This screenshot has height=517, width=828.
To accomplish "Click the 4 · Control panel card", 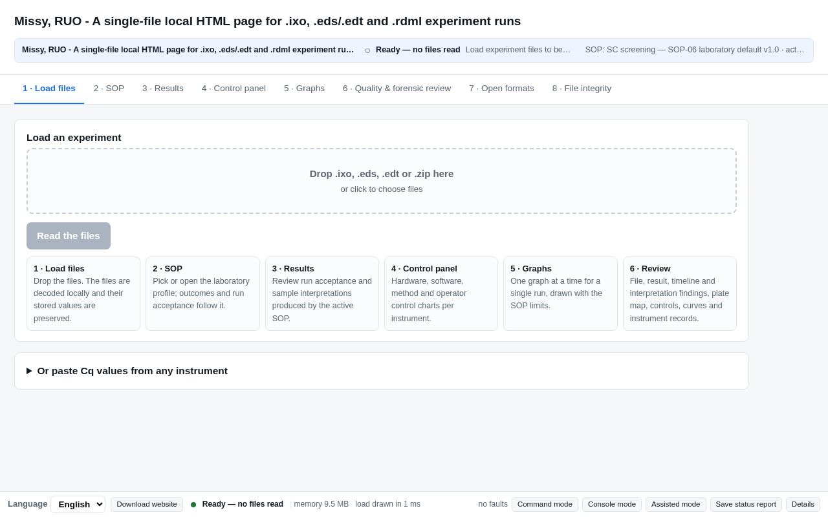I will pyautogui.click(x=441, y=294).
